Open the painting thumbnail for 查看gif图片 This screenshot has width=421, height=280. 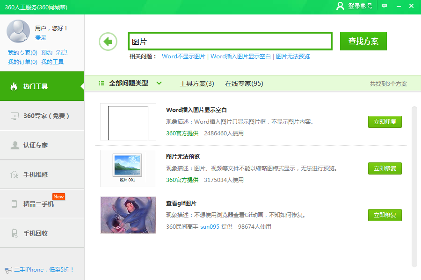(128, 215)
